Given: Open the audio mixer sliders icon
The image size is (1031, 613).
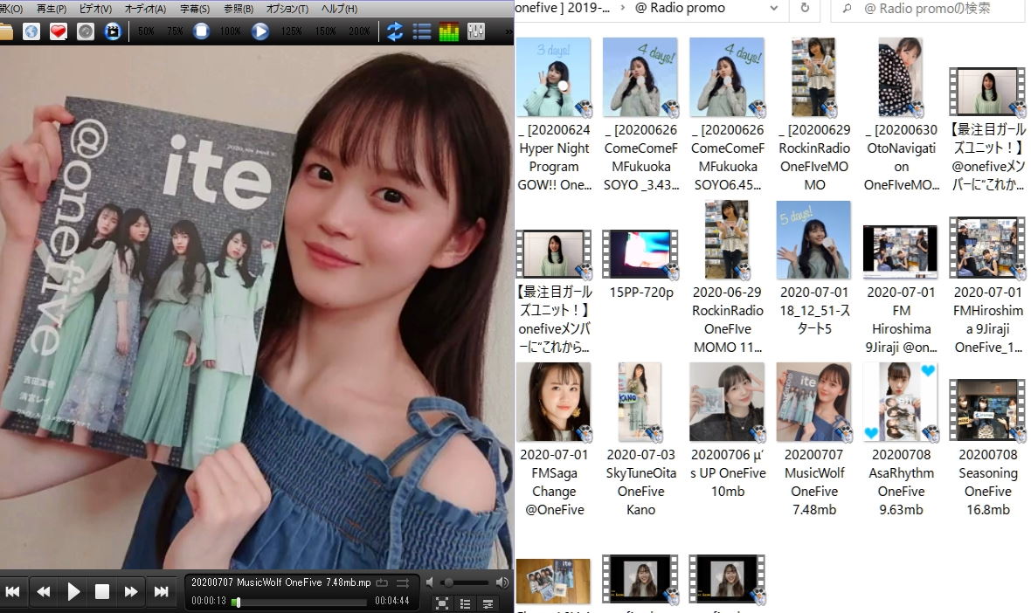Looking at the screenshot, I should [x=476, y=32].
